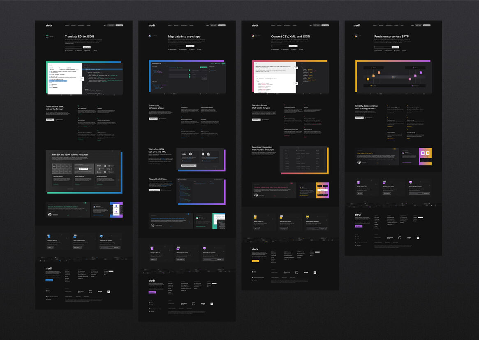Click the stedi logo on the Translate EDI to JSON page

(x=49, y=25)
